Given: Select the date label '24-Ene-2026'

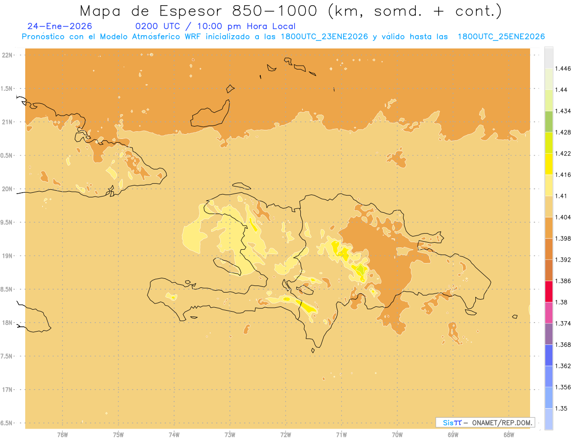Looking at the screenshot, I should (x=60, y=26).
